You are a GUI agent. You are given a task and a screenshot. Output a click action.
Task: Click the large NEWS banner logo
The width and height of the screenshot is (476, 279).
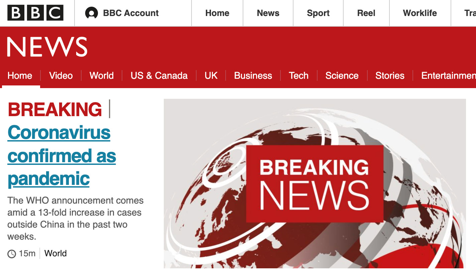point(47,47)
